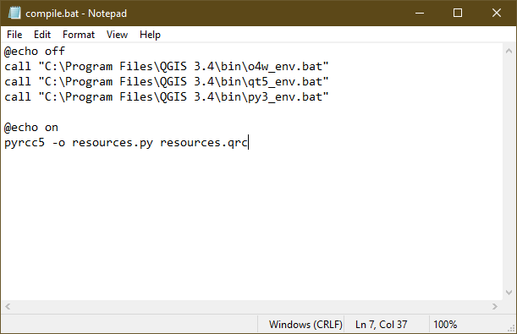517x334 pixels.
Task: Click the Notepad icon in the title bar
Action: (x=14, y=14)
